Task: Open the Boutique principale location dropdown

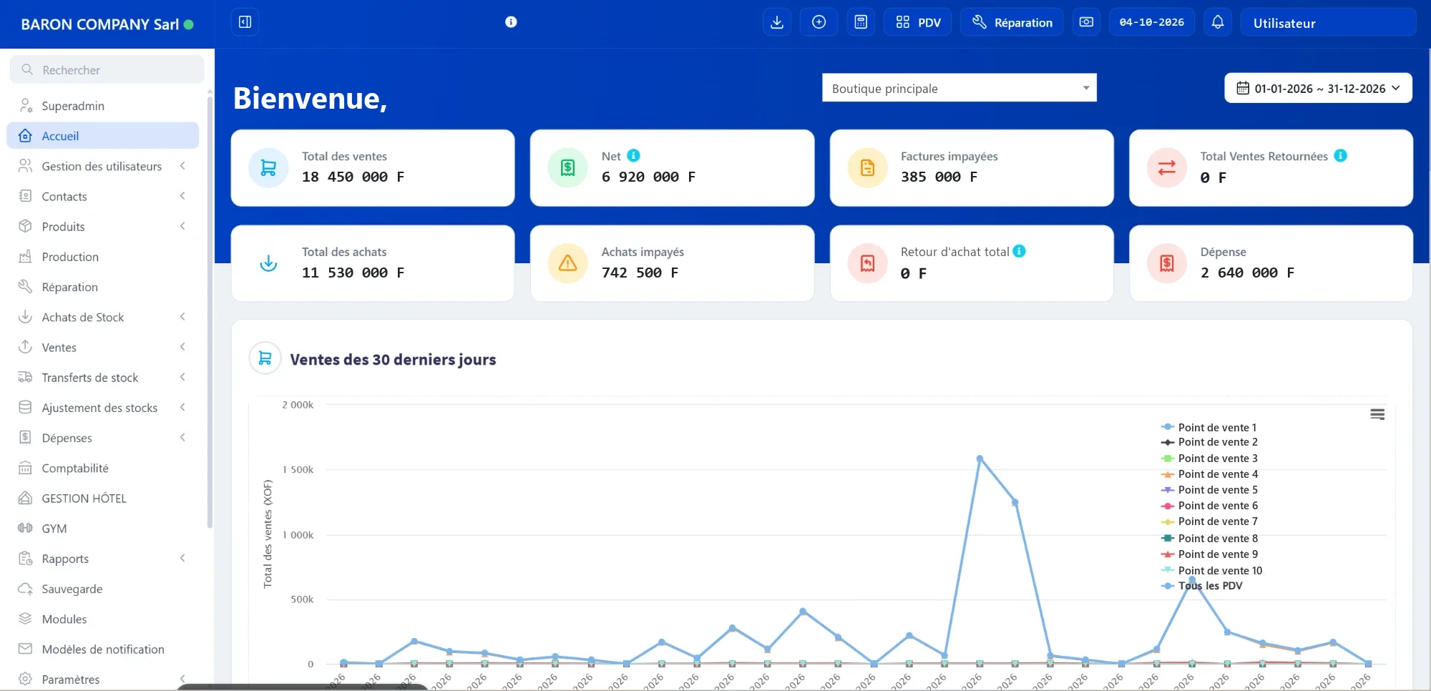Action: click(959, 88)
